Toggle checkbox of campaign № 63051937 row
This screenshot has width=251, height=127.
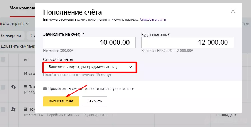click(3, 109)
